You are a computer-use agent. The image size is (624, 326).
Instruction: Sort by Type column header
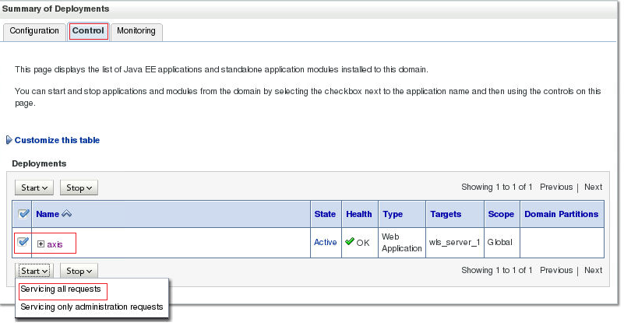(393, 214)
